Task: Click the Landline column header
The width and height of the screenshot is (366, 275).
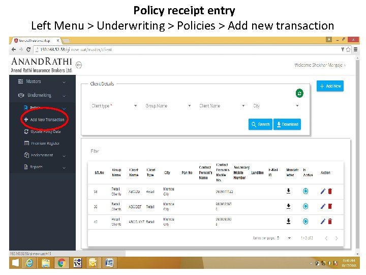Action: point(257,173)
